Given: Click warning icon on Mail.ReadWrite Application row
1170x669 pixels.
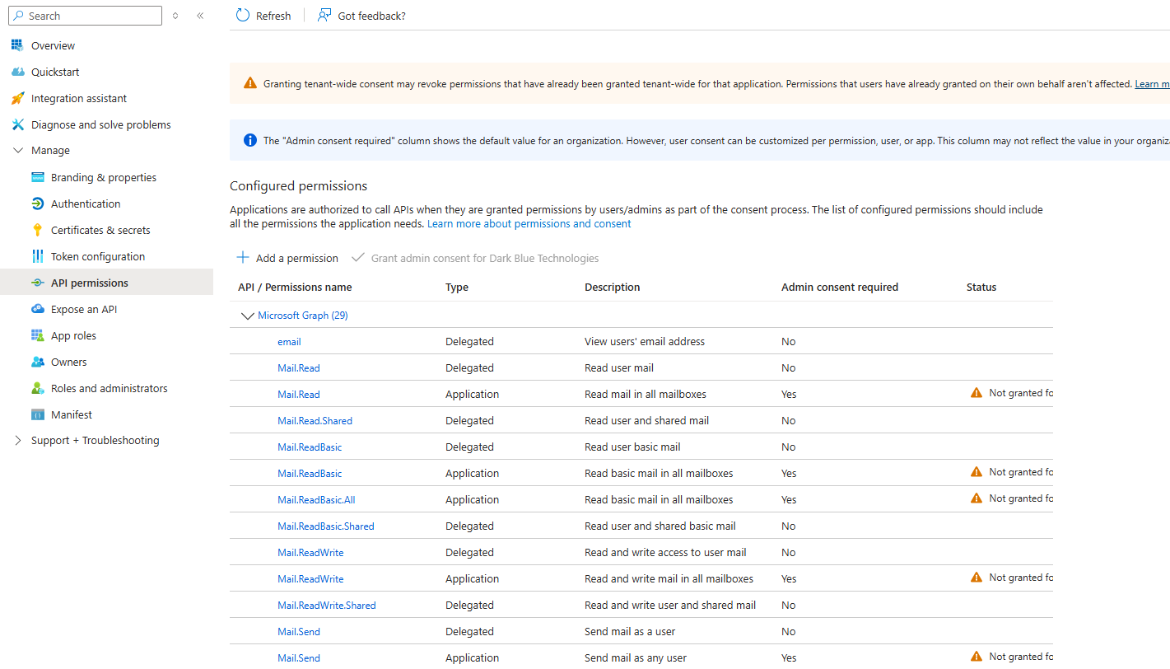Looking at the screenshot, I should click(x=977, y=578).
